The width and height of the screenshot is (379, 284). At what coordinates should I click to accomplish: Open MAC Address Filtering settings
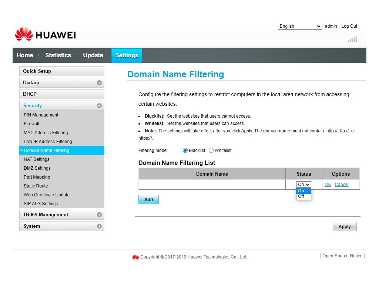click(46, 133)
